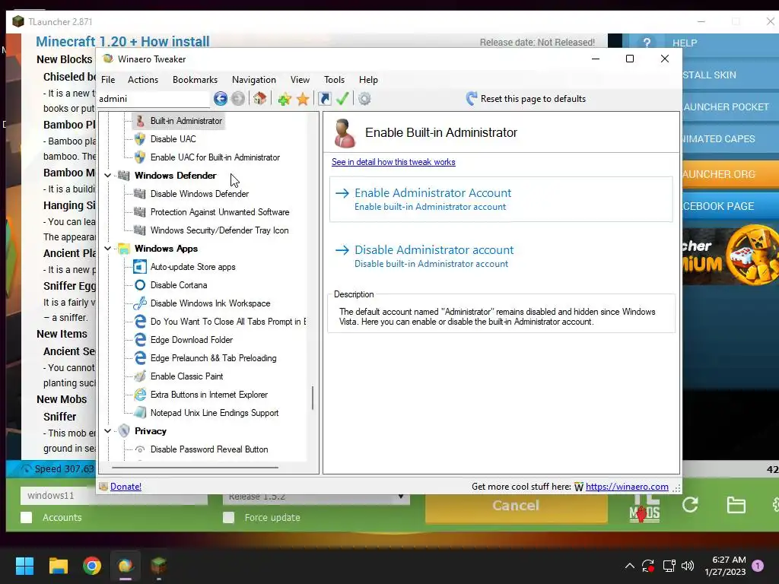Click the Built-in Administrator user icon in tree
Screen dimensions: 779x584
[140, 121]
